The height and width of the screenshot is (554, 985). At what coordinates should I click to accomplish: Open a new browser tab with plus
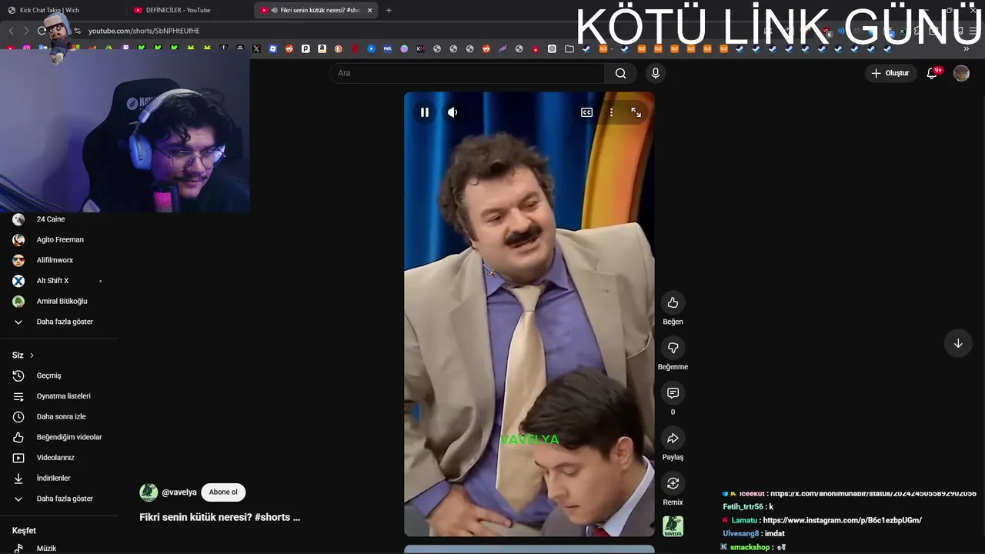(x=389, y=10)
